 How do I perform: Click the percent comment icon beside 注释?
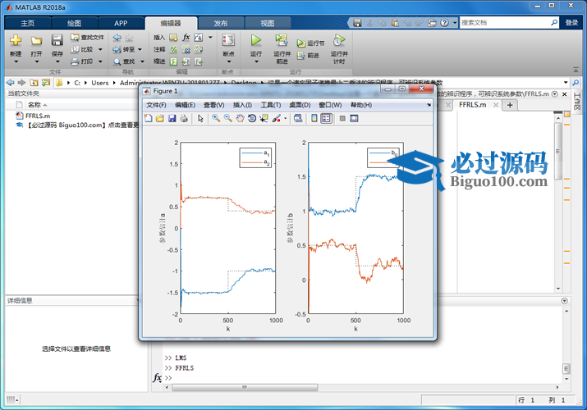point(174,49)
